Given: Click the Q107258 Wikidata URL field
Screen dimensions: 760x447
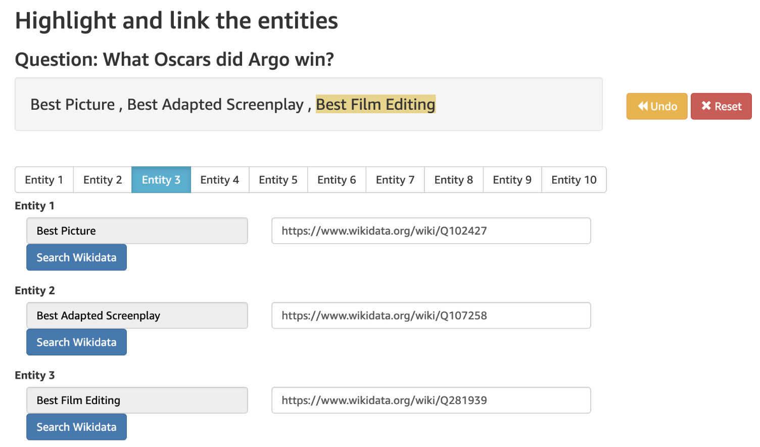Looking at the screenshot, I should [431, 316].
